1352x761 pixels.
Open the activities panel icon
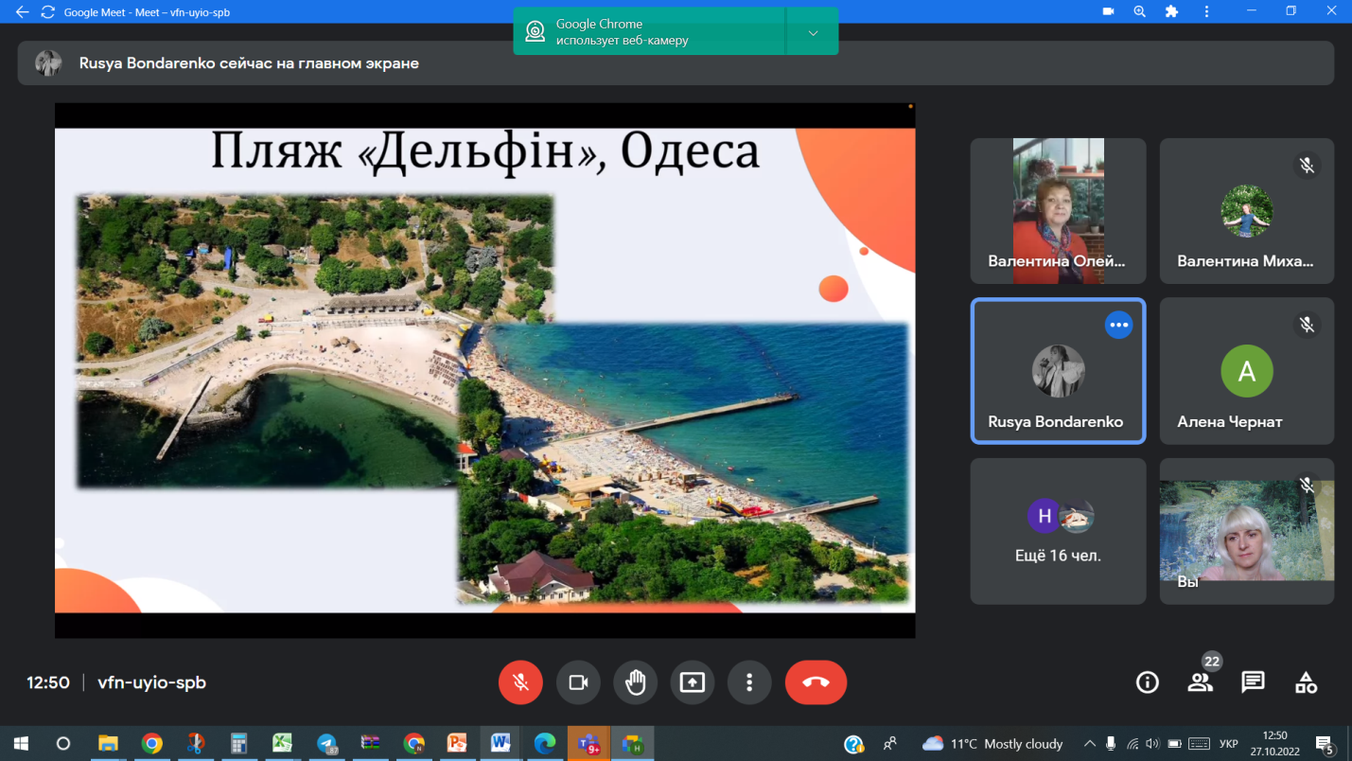[x=1306, y=682]
